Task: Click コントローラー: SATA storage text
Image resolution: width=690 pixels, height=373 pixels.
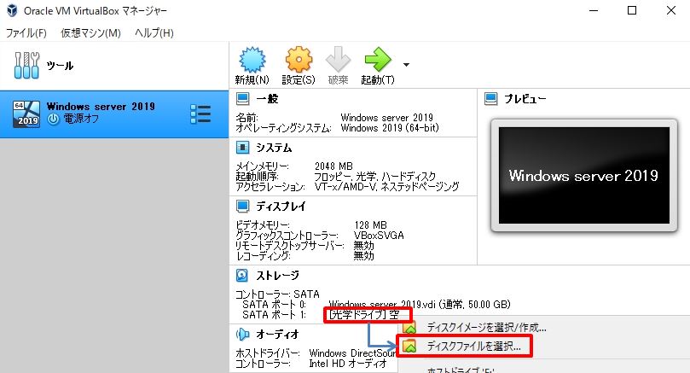Action: tap(277, 294)
